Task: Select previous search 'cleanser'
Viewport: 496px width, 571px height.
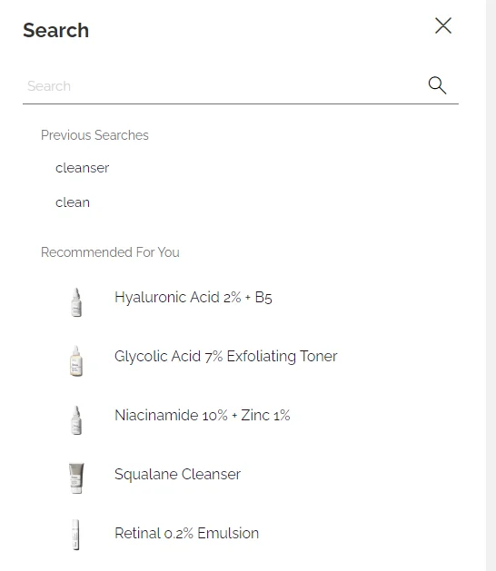Action: (x=83, y=168)
